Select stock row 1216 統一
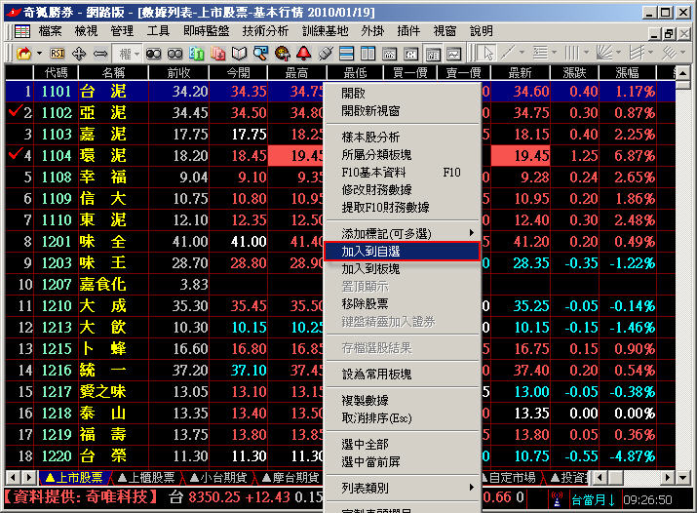The image size is (697, 513). (107, 370)
